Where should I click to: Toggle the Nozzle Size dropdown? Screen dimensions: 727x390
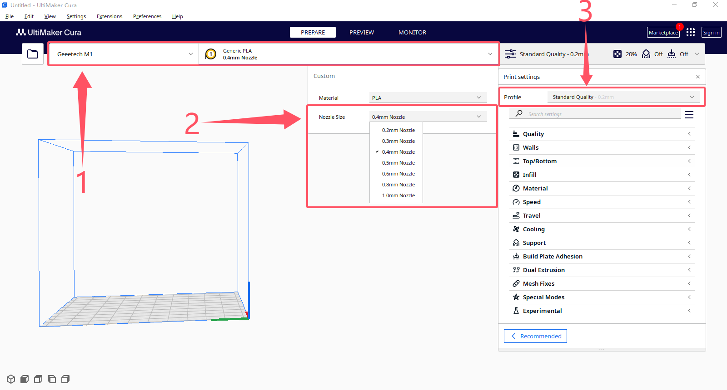428,117
